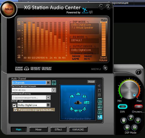
Task: Click the 30 Hz equalizer band bar
Action: tap(25, 39)
